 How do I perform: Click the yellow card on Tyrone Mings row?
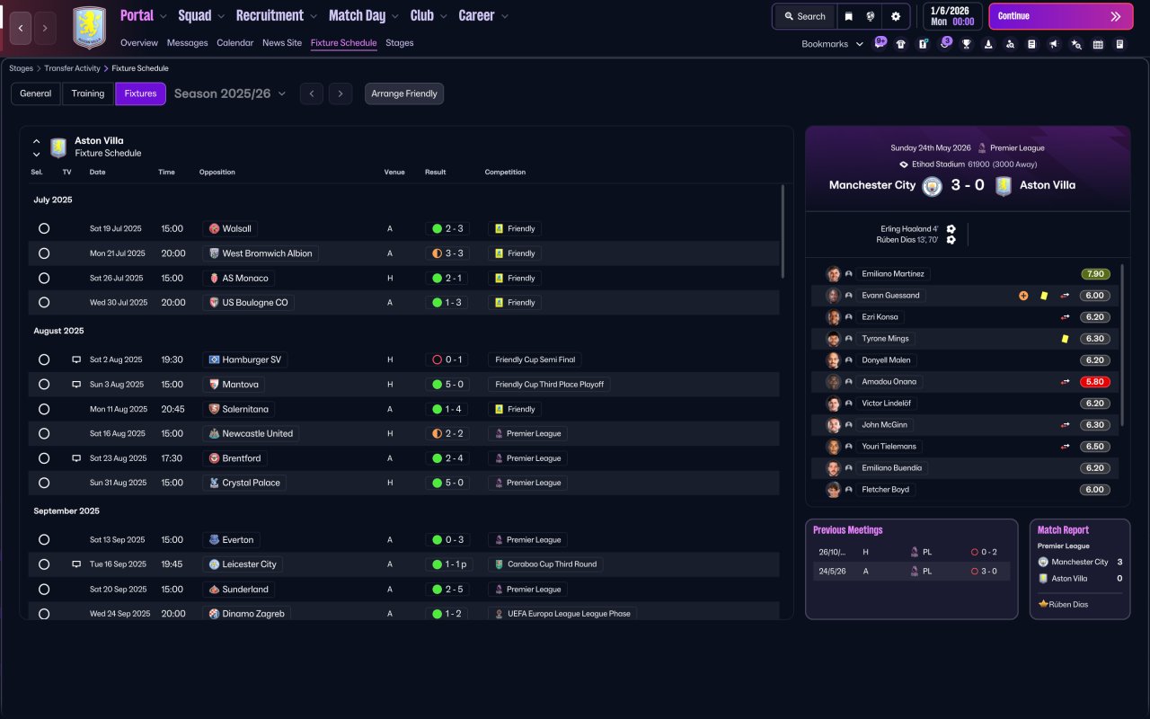point(1065,339)
